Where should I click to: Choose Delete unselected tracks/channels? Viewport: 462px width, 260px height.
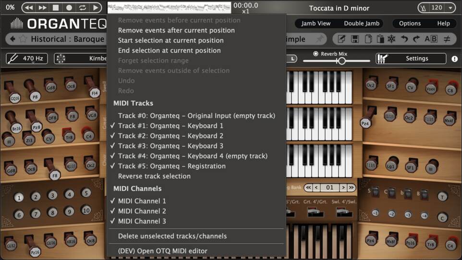(196, 236)
